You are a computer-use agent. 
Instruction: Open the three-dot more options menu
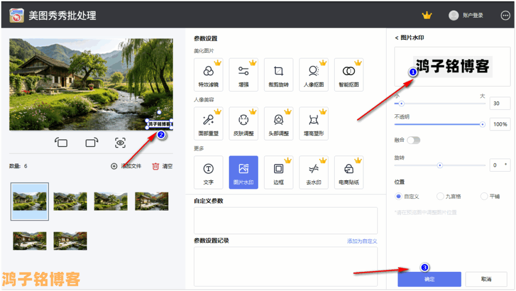point(505,16)
